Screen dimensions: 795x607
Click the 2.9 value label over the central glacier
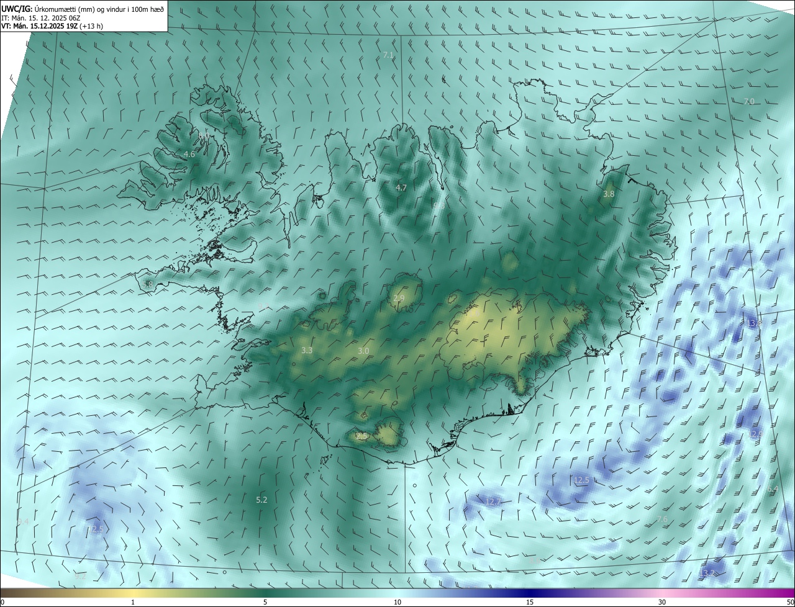pos(399,299)
